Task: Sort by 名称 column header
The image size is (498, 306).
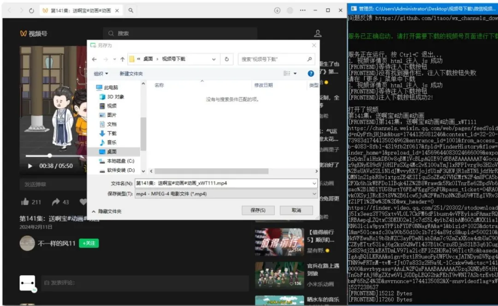Action: pos(159,85)
